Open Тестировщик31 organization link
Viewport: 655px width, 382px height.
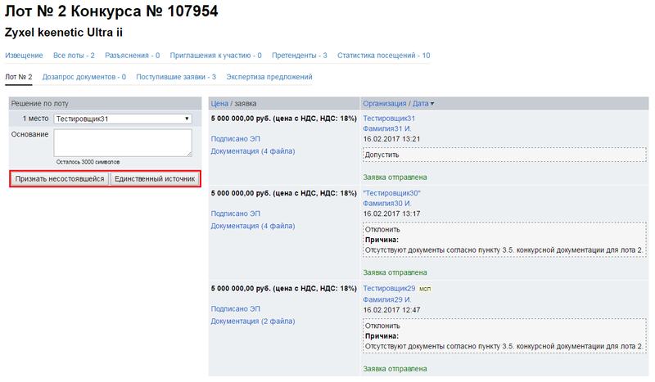[x=389, y=119]
